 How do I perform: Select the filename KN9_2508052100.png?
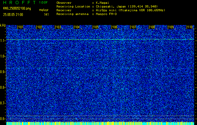(17, 9)
